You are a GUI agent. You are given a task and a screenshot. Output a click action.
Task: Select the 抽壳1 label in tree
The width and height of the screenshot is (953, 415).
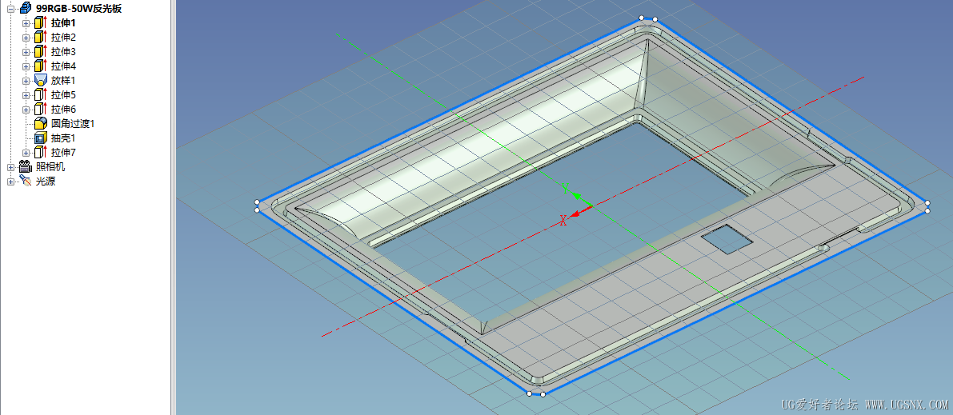click(63, 138)
